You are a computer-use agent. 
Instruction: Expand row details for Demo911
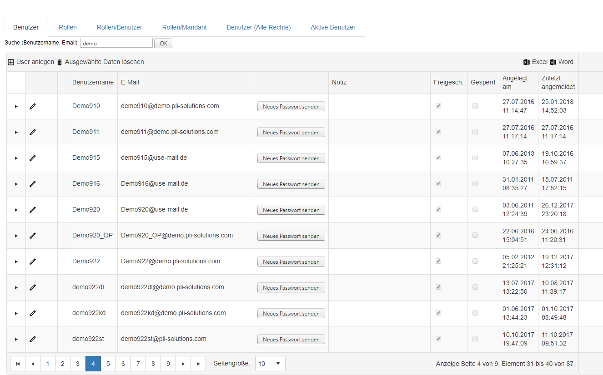pyautogui.click(x=16, y=132)
